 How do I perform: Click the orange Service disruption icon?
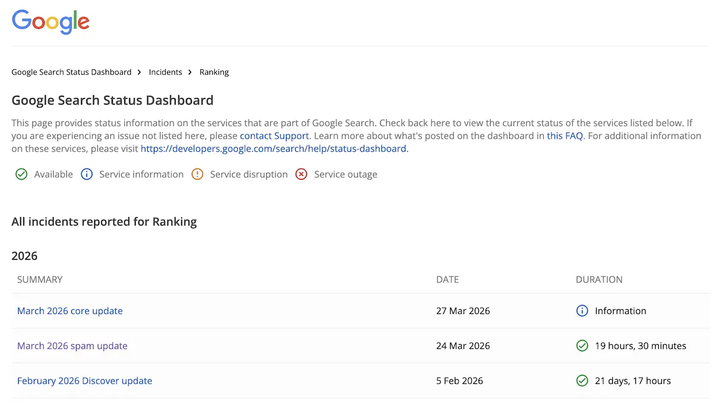(197, 174)
